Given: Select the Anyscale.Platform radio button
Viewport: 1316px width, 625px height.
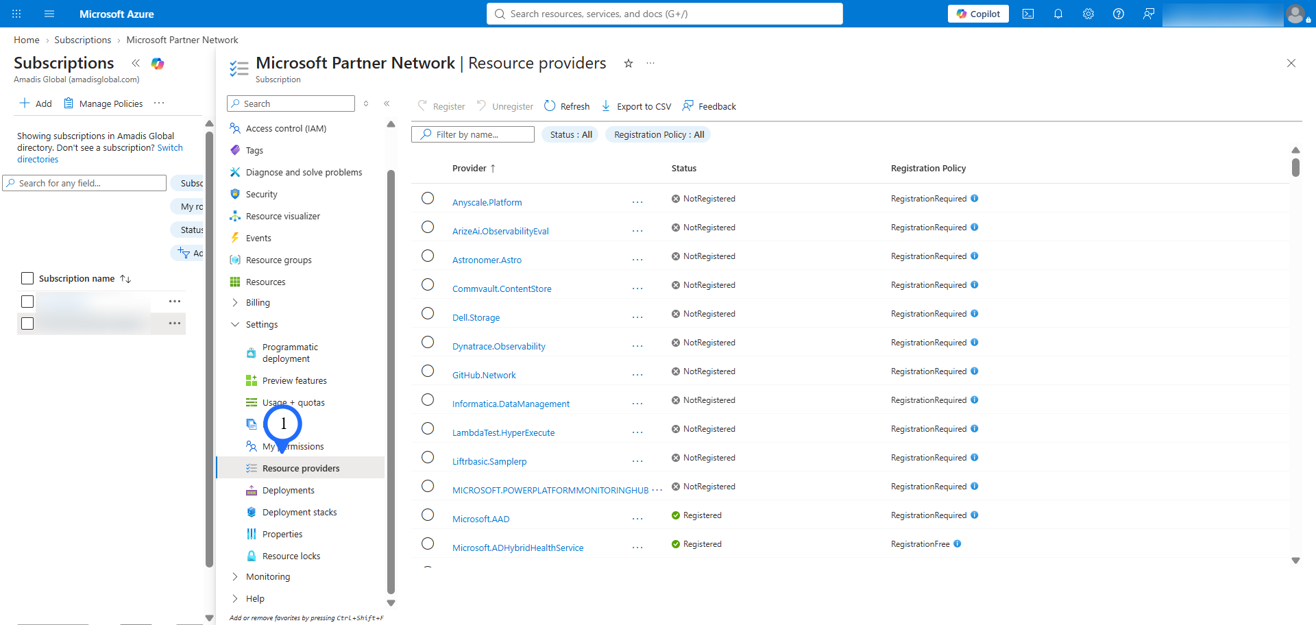Looking at the screenshot, I should tap(428, 198).
